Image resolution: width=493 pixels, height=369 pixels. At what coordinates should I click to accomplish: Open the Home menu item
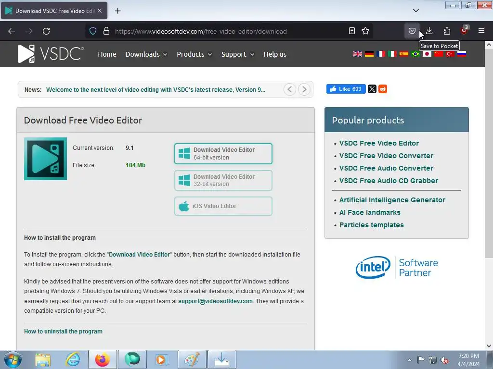coord(107,54)
